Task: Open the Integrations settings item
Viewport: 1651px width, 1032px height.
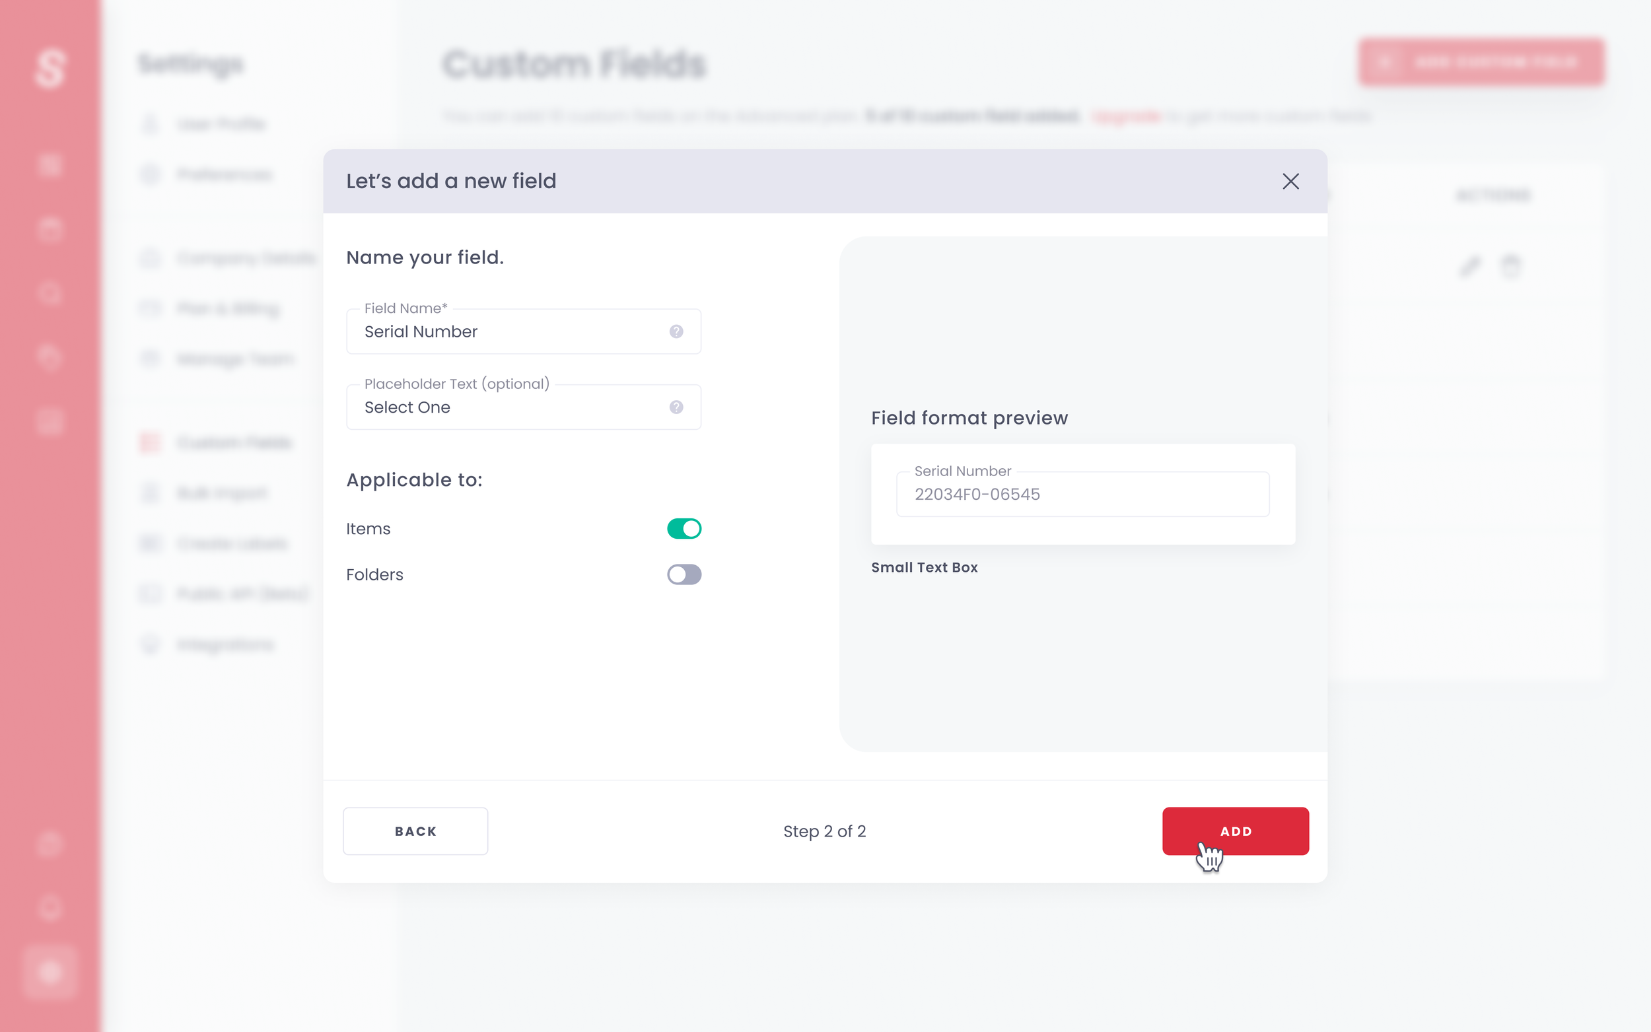Action: [225, 644]
